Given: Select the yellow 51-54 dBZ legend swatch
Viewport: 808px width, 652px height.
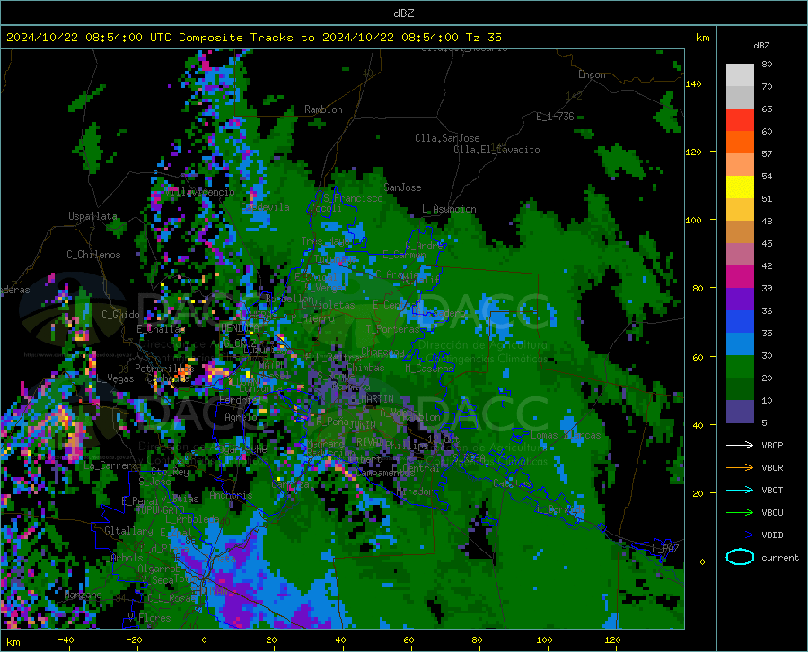Looking at the screenshot, I should pos(740,187).
